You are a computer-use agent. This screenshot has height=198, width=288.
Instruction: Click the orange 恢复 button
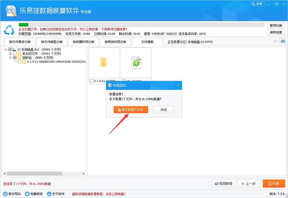pos(274,184)
